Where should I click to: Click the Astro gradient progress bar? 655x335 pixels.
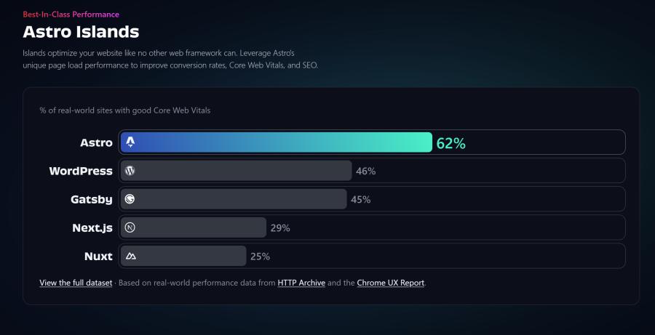276,142
